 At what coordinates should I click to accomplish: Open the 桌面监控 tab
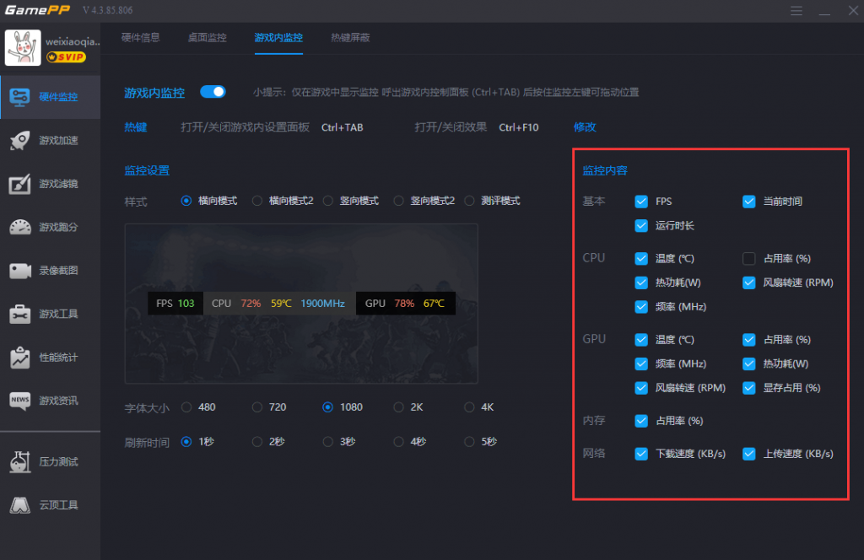coord(207,38)
